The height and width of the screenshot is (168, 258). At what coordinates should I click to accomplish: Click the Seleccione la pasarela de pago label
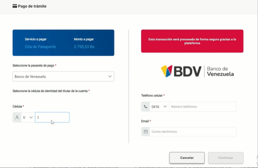tap(33, 66)
